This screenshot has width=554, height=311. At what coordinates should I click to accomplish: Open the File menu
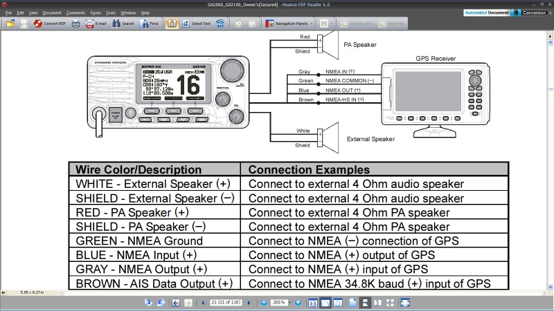click(x=8, y=12)
